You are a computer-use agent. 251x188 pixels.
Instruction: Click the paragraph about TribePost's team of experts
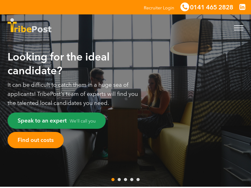coord(73,94)
